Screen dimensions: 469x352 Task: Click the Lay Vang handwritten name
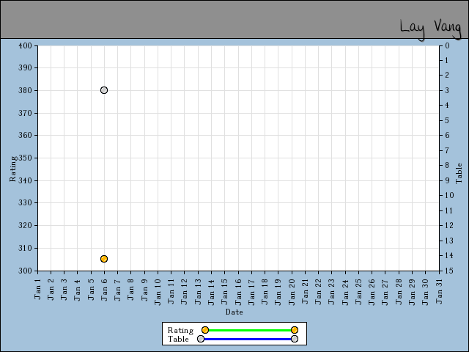coord(431,29)
